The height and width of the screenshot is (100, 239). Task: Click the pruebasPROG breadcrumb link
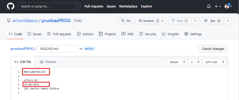(22, 49)
